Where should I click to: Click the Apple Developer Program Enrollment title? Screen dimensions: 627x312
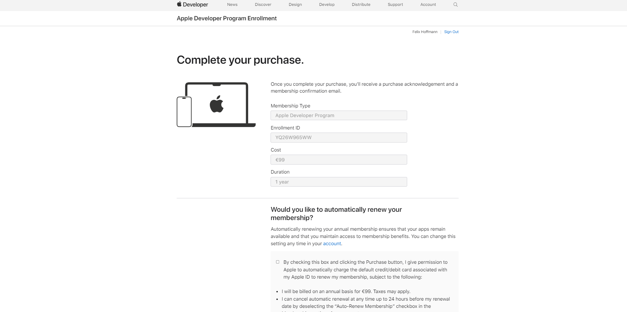pyautogui.click(x=227, y=18)
